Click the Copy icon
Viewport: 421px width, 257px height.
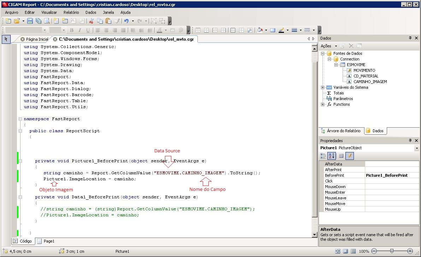pos(100,21)
